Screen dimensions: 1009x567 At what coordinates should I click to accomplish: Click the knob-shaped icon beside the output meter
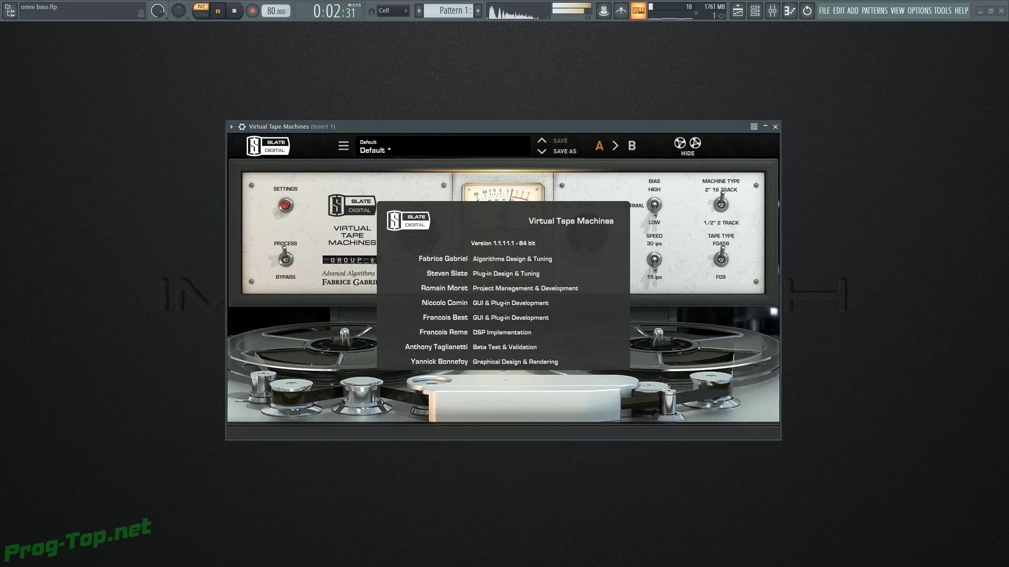[603, 10]
